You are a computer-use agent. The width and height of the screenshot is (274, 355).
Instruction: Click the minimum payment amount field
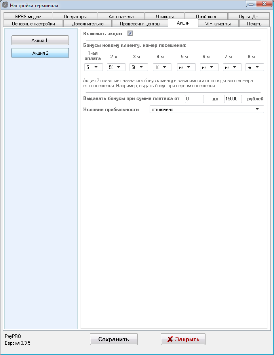(x=194, y=99)
